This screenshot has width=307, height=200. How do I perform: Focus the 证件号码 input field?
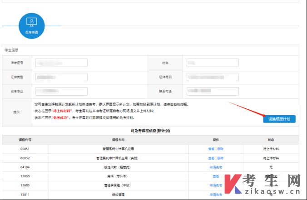tap(213, 77)
